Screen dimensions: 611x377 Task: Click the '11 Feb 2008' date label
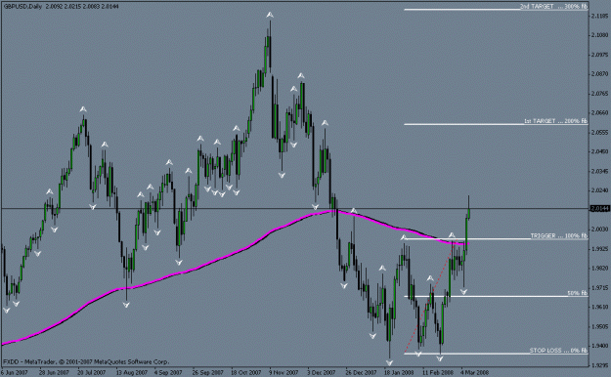(x=438, y=372)
